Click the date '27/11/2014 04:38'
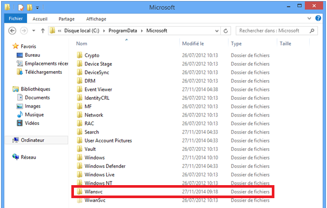 200,89
